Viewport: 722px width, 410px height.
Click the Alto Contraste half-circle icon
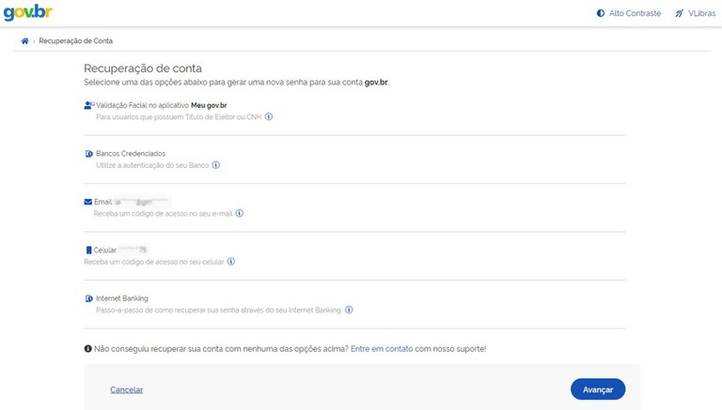[601, 14]
